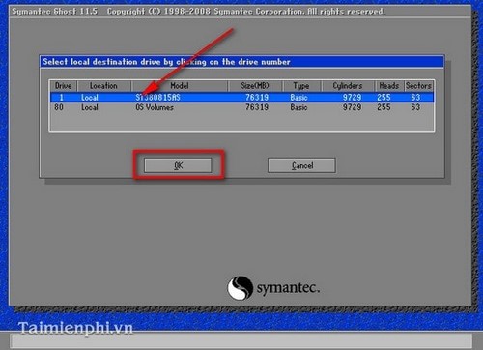Click size 76319 in the ST380815AS row
Image resolution: width=483 pixels, height=350 pixels.
click(257, 98)
